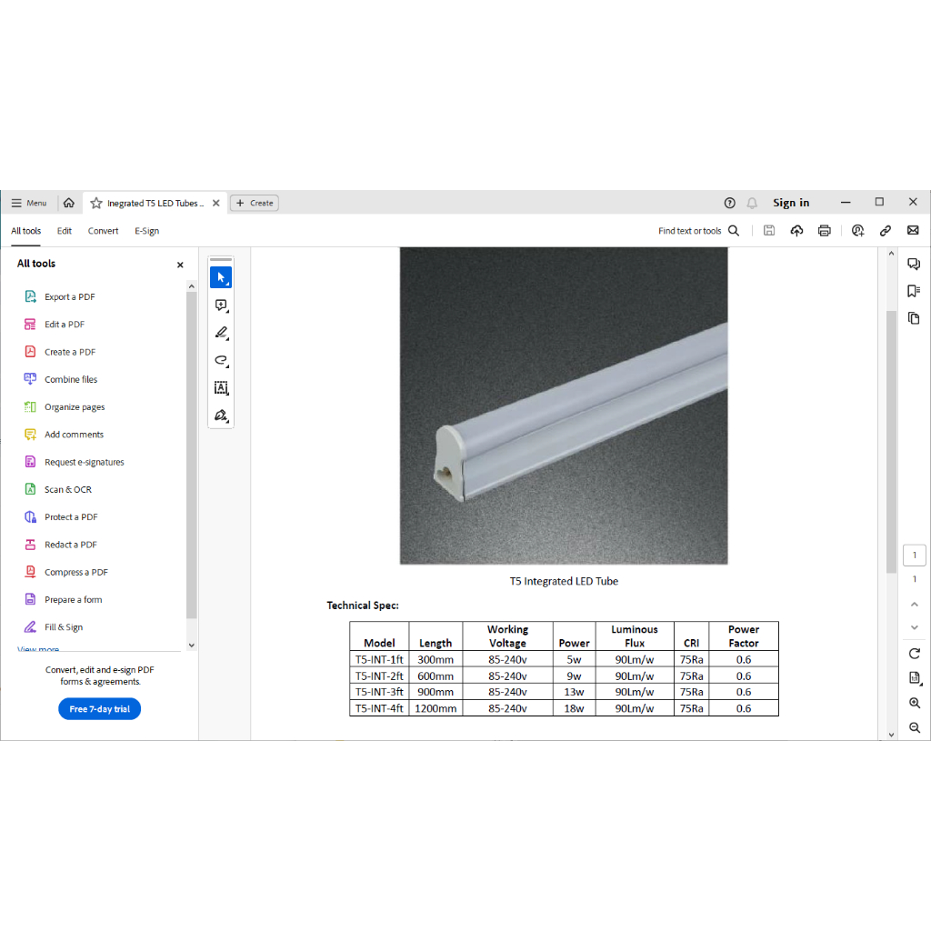Select the arrow selection tool
This screenshot has height=931, width=931.
pyautogui.click(x=221, y=277)
